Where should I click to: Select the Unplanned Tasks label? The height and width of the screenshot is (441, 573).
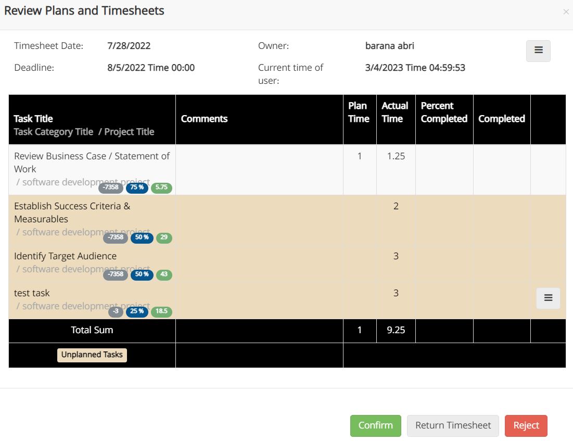(92, 355)
